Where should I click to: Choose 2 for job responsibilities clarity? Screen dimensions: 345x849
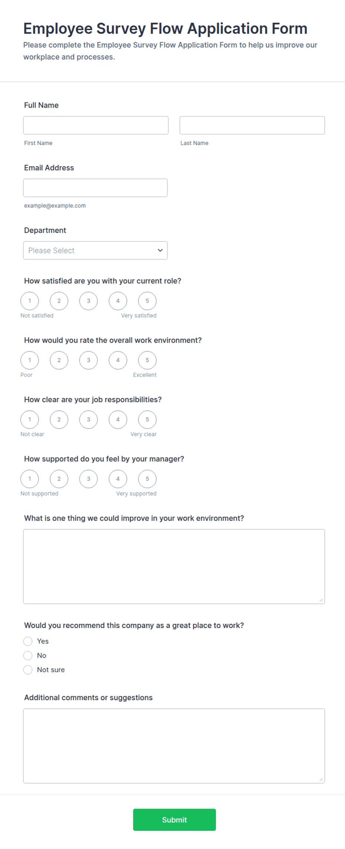[59, 419]
